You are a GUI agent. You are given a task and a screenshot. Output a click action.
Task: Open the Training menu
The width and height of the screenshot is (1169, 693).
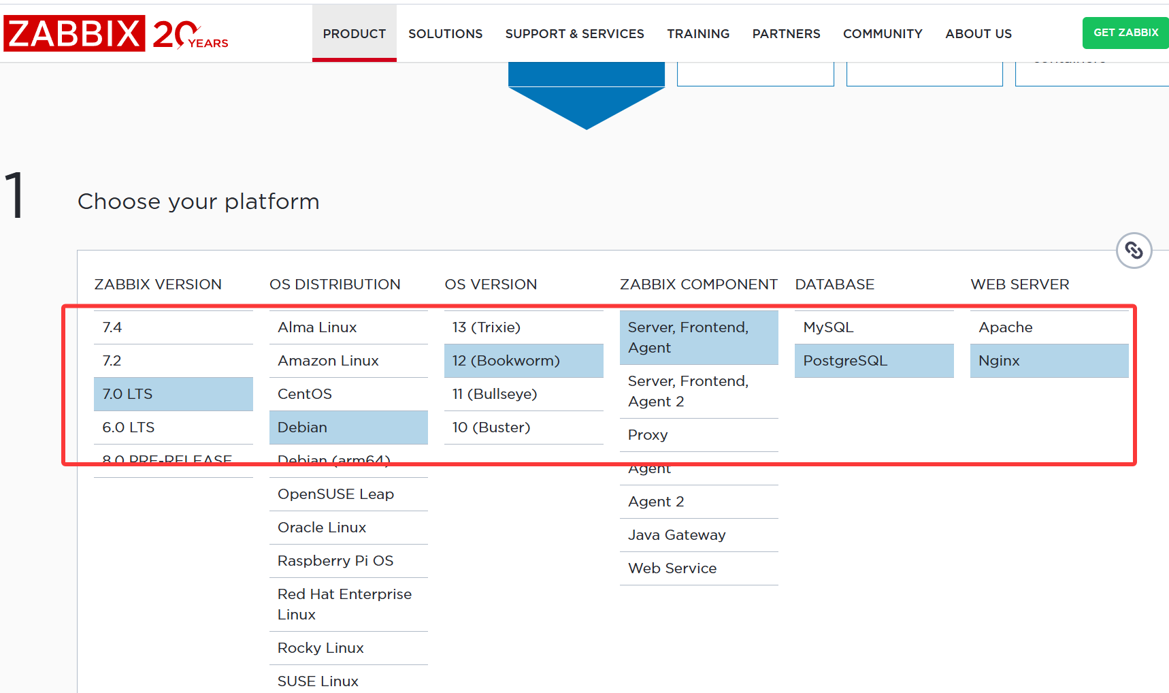pyautogui.click(x=698, y=33)
